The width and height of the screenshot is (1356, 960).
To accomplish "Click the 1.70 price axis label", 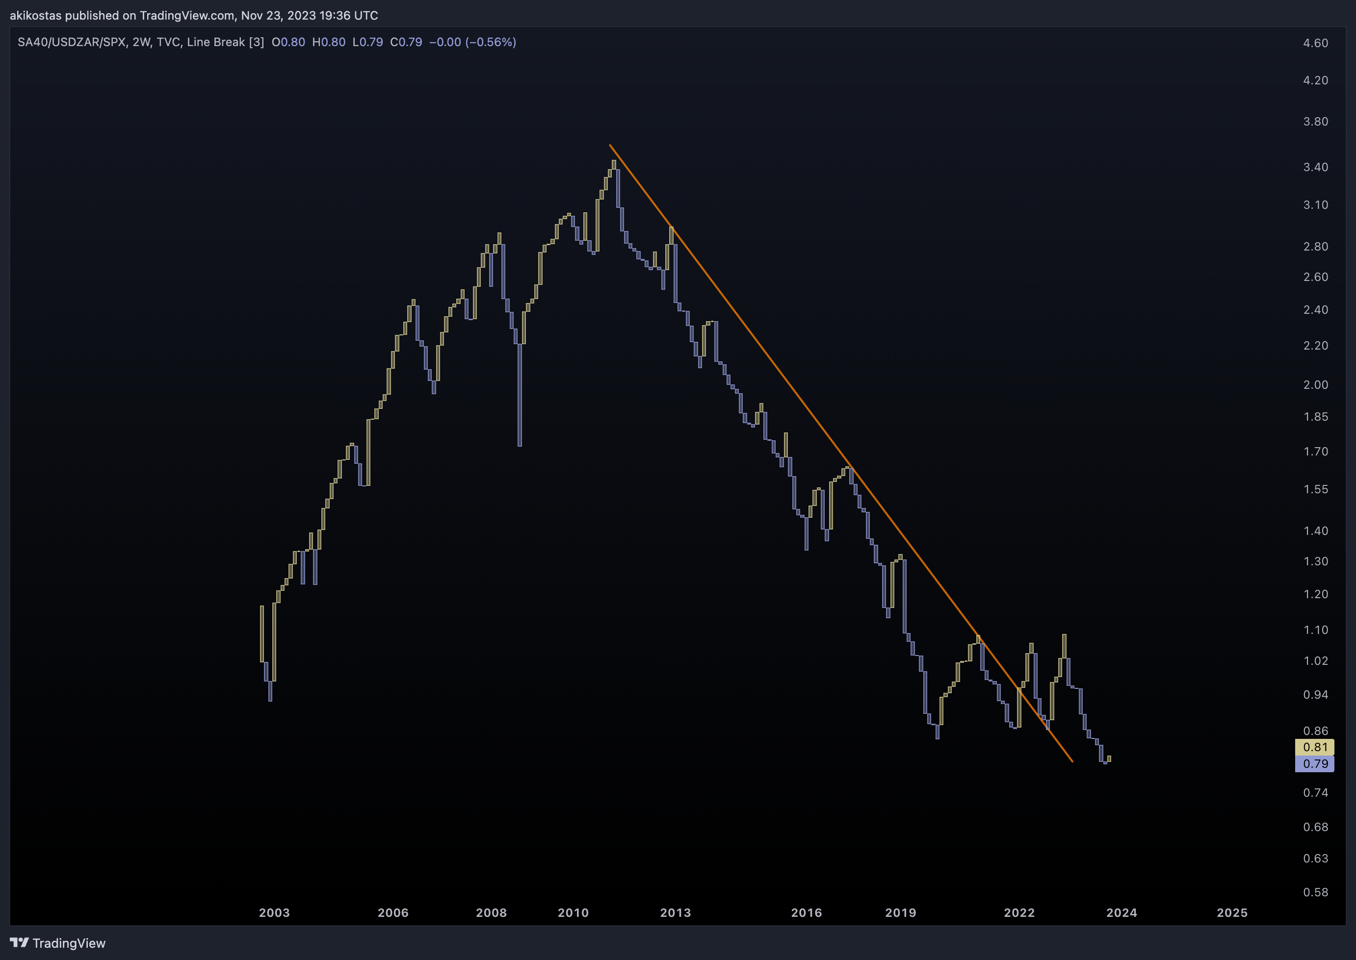I will (1316, 452).
